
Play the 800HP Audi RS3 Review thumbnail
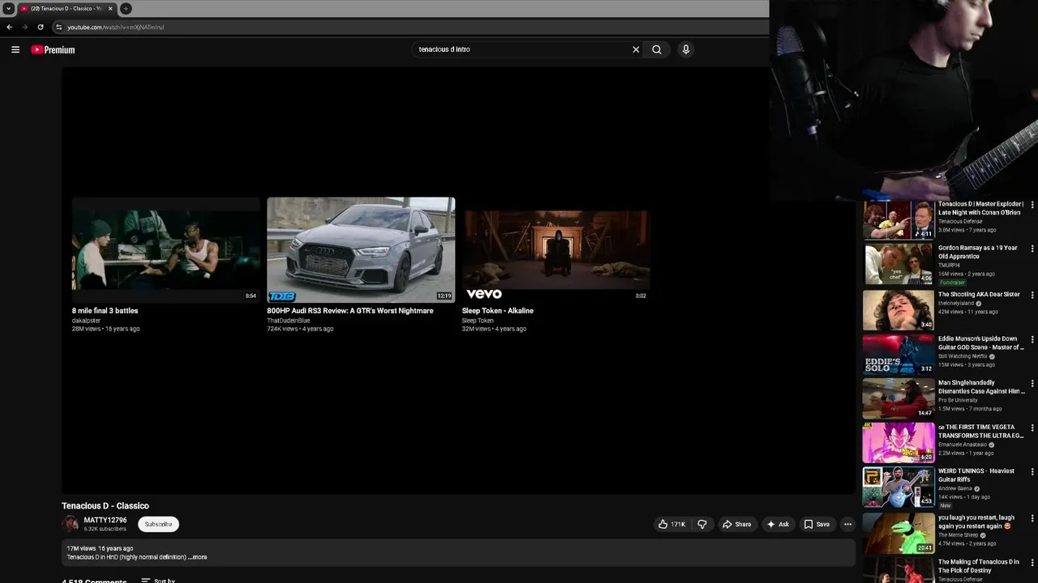361,249
